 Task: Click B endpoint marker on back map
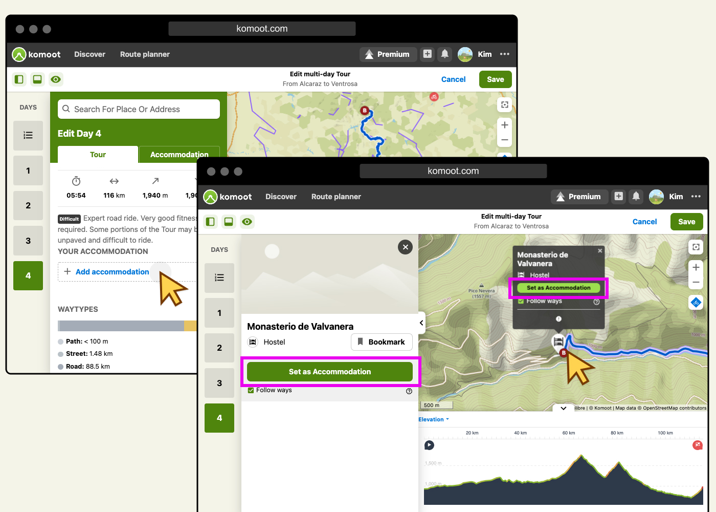(x=365, y=110)
